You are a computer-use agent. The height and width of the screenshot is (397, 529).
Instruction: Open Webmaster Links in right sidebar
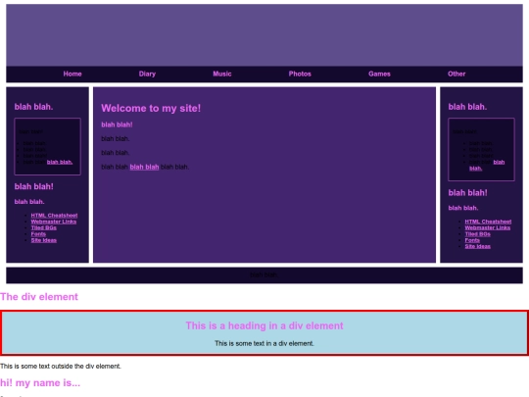(488, 227)
